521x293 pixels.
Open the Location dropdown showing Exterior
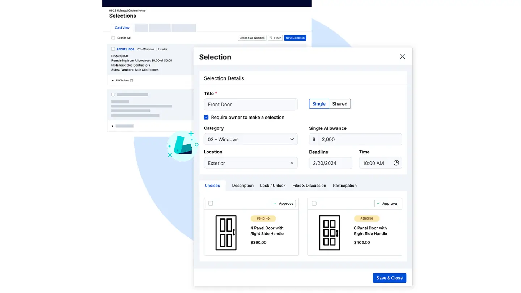coord(251,163)
